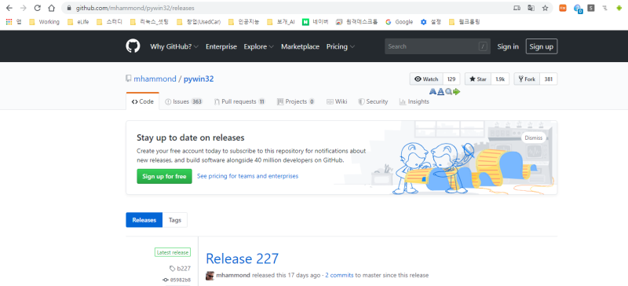The image size is (628, 286).
Task: Open the green Android extension icon
Action: (x=619, y=8)
